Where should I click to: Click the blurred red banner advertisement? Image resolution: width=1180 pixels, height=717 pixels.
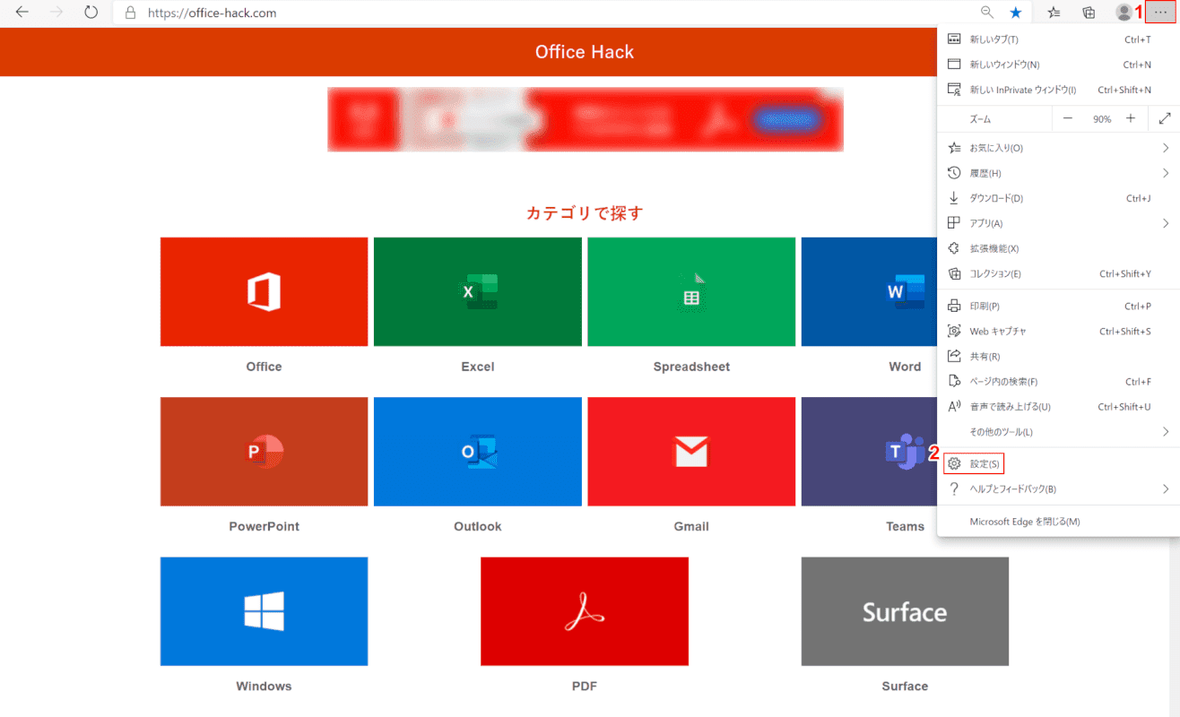(586, 119)
